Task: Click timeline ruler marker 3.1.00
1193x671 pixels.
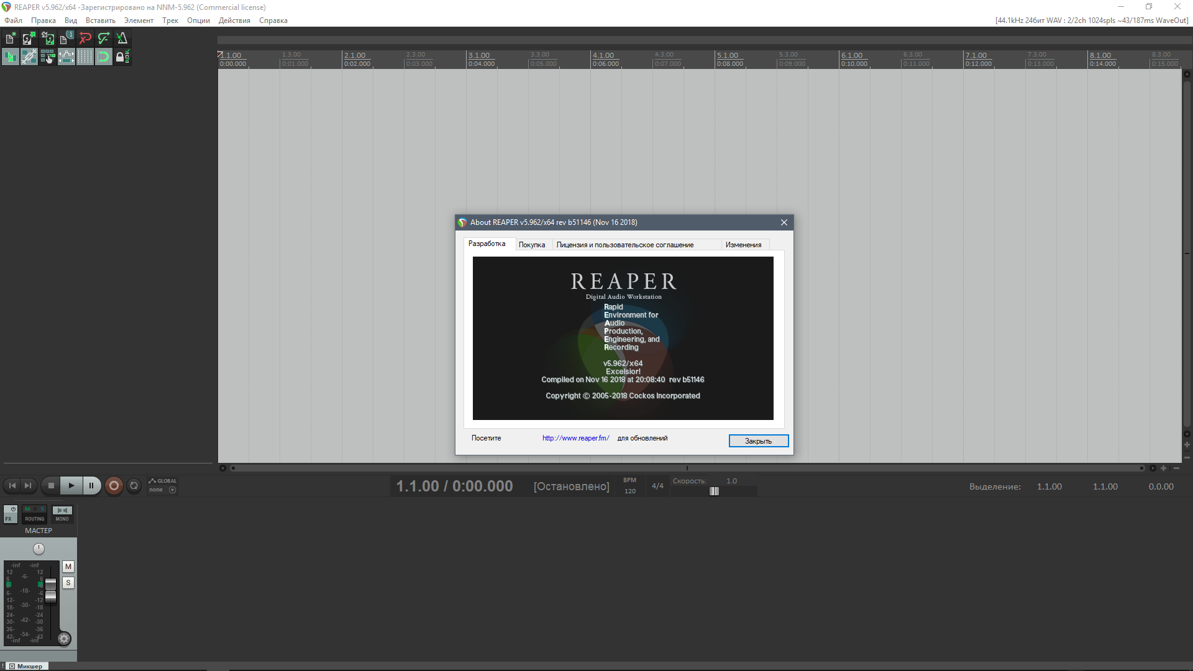Action: 478,55
